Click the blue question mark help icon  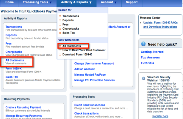(143, 44)
